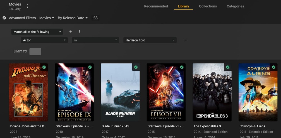281x138 pixels.
Task: Open the Cowboys & Aliens poster
Action: click(x=258, y=92)
